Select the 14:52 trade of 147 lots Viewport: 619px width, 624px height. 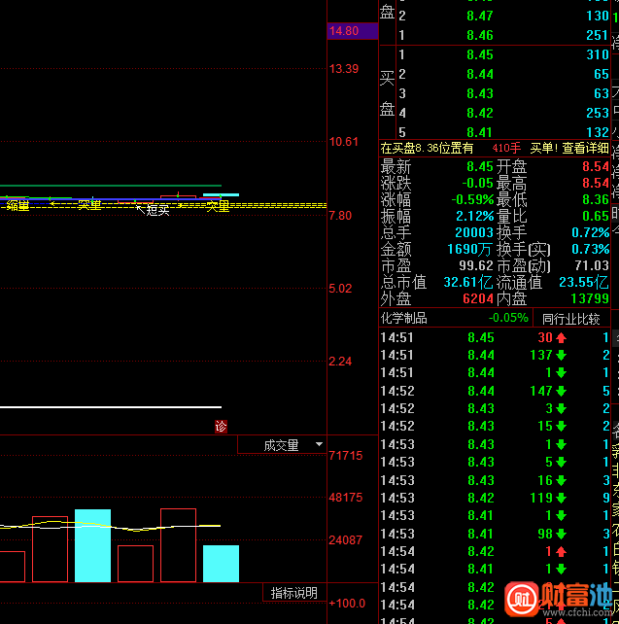tap(495, 391)
